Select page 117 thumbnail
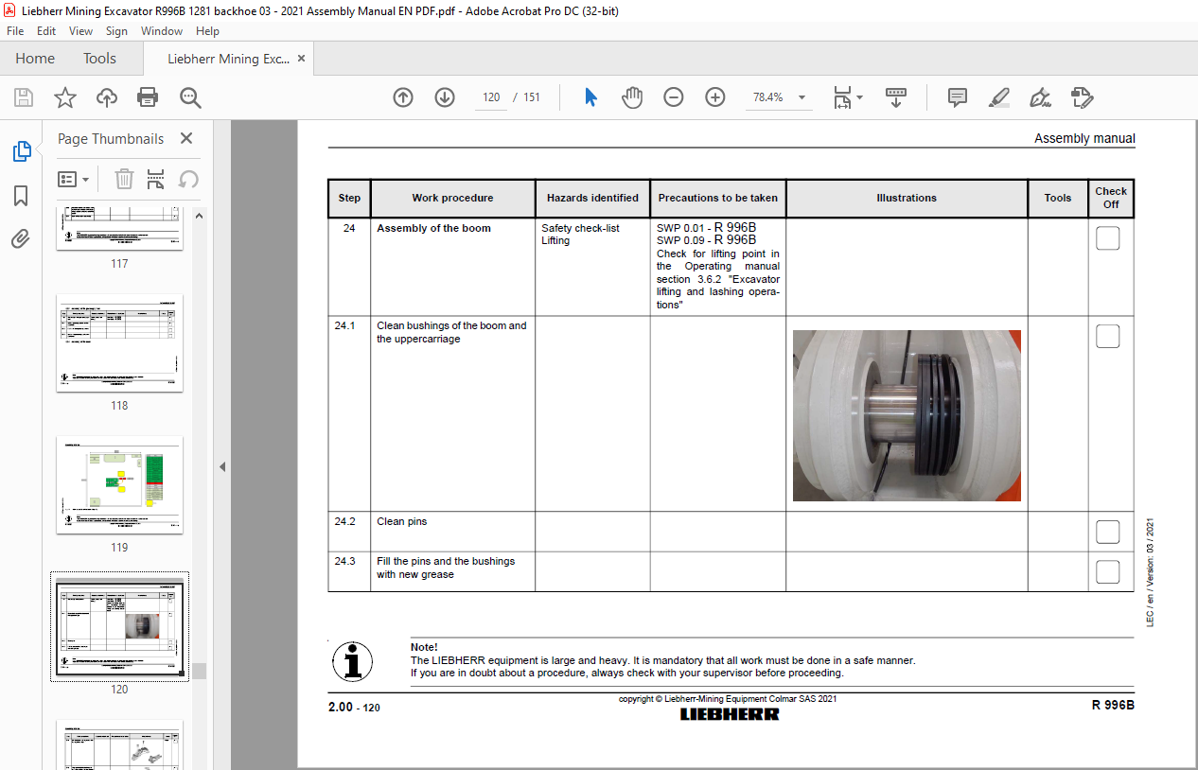 [119, 227]
